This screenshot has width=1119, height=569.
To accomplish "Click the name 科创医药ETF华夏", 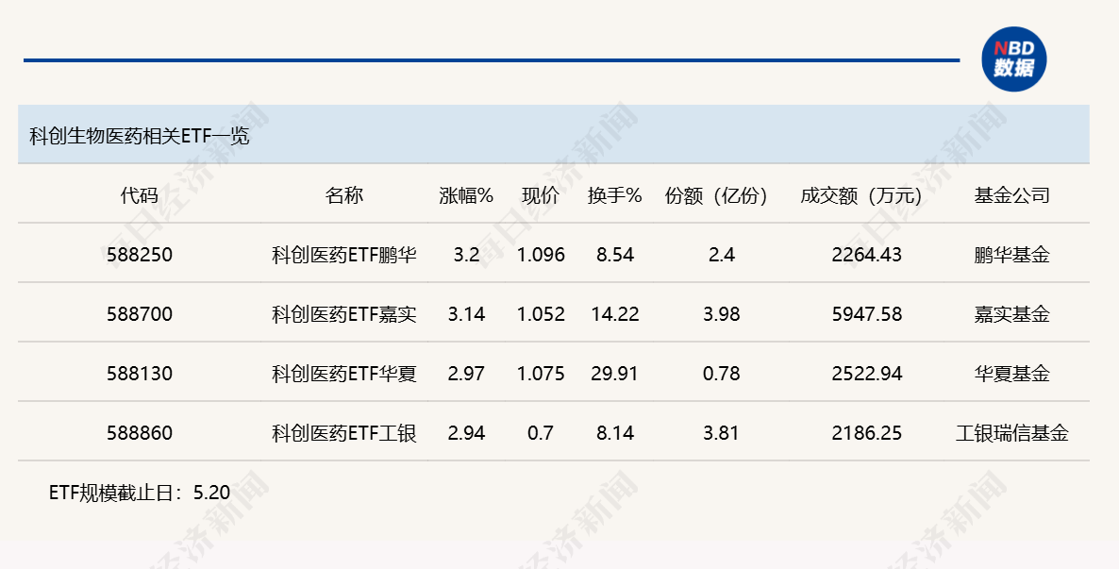I will tap(344, 374).
